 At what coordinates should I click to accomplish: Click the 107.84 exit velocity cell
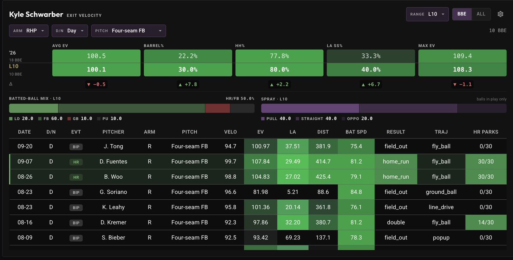[x=261, y=162]
